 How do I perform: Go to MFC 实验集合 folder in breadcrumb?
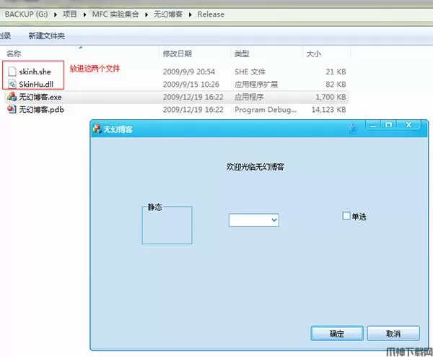[115, 14]
